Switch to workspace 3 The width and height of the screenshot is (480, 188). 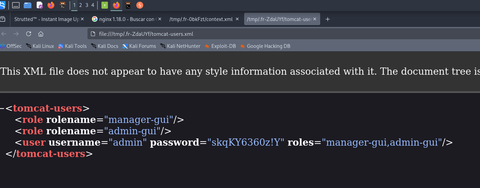[x=87, y=5]
